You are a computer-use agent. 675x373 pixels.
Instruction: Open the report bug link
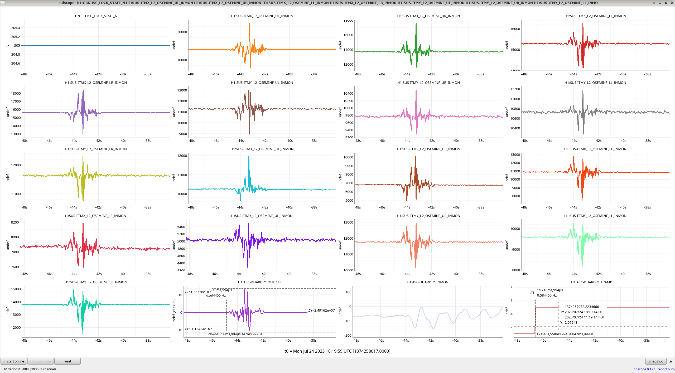click(x=665, y=369)
